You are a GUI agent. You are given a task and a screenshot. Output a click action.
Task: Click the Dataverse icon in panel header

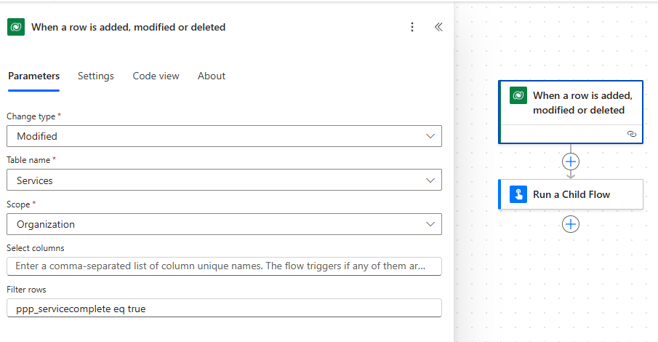pos(16,27)
